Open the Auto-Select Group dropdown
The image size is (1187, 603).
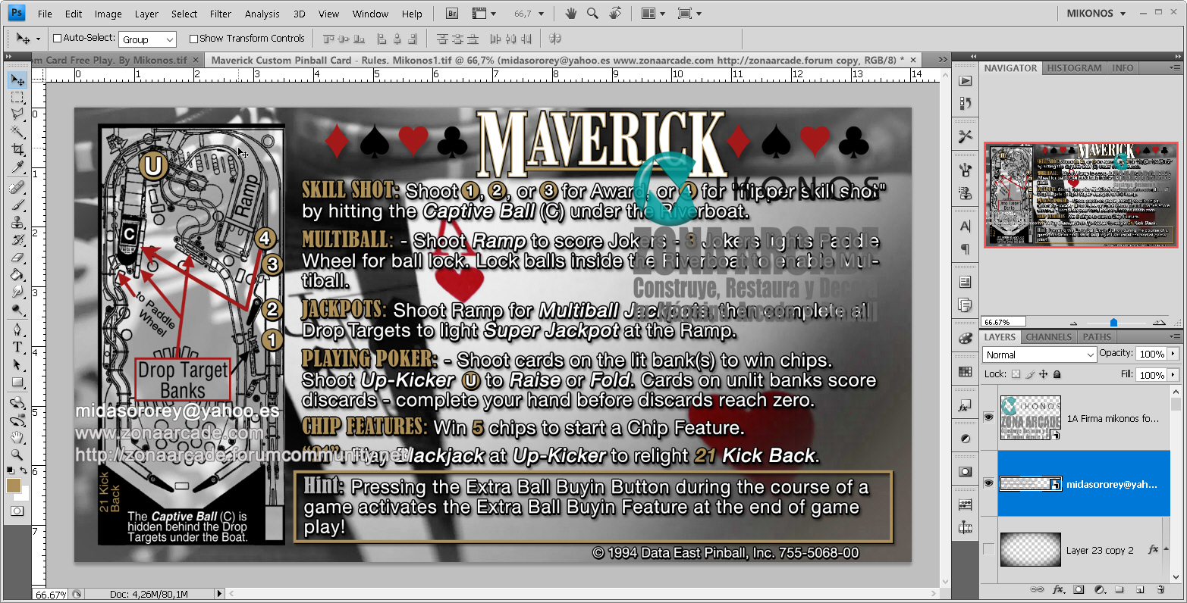coord(148,39)
